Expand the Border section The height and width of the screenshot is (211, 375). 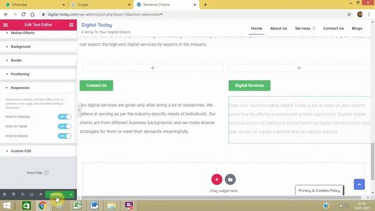point(38,60)
